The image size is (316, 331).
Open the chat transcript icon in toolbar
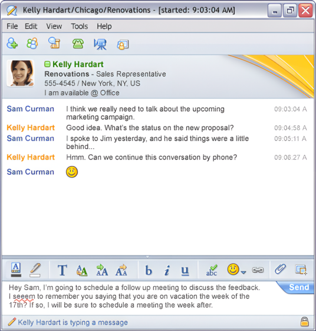click(54, 43)
